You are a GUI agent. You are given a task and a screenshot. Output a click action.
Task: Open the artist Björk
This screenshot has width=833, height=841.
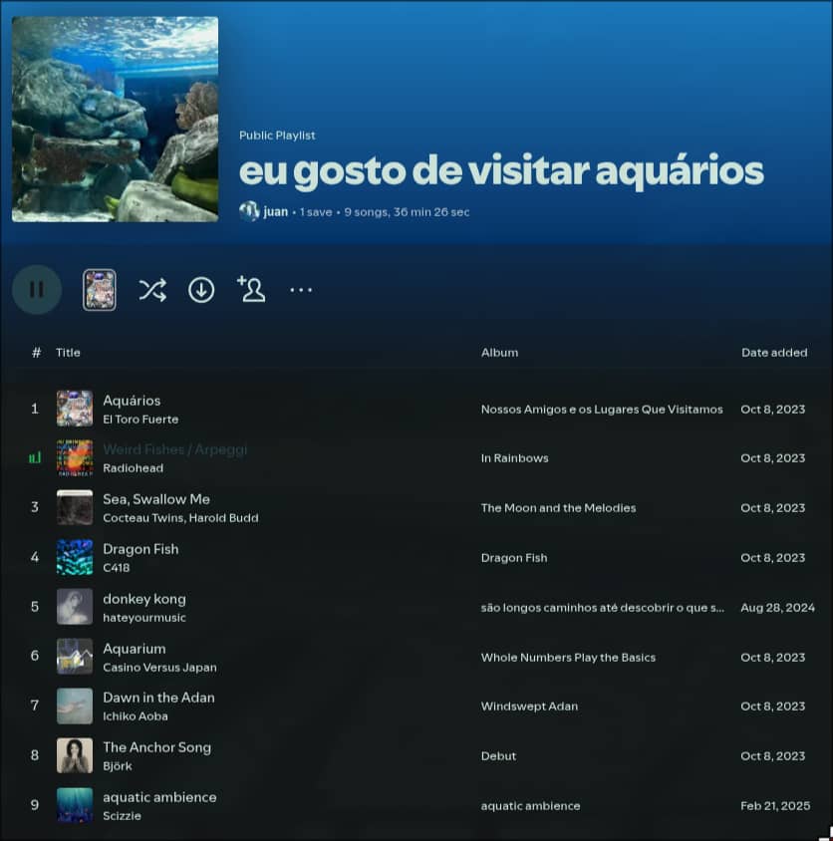pos(118,766)
